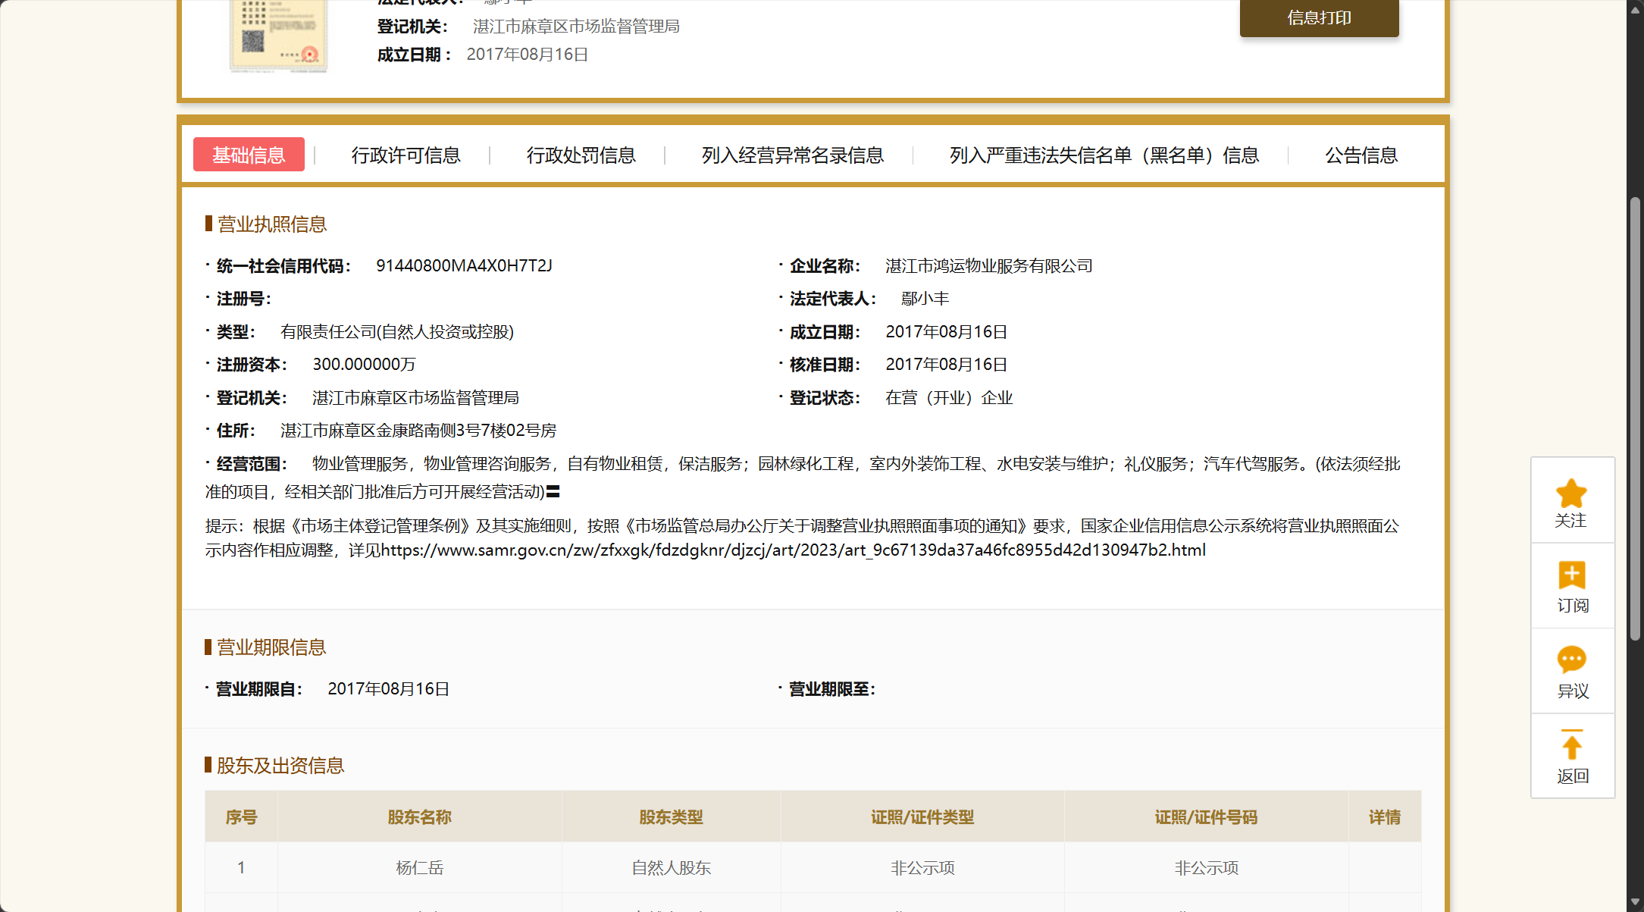
Task: Click the business license thumbnail image
Action: point(278,34)
